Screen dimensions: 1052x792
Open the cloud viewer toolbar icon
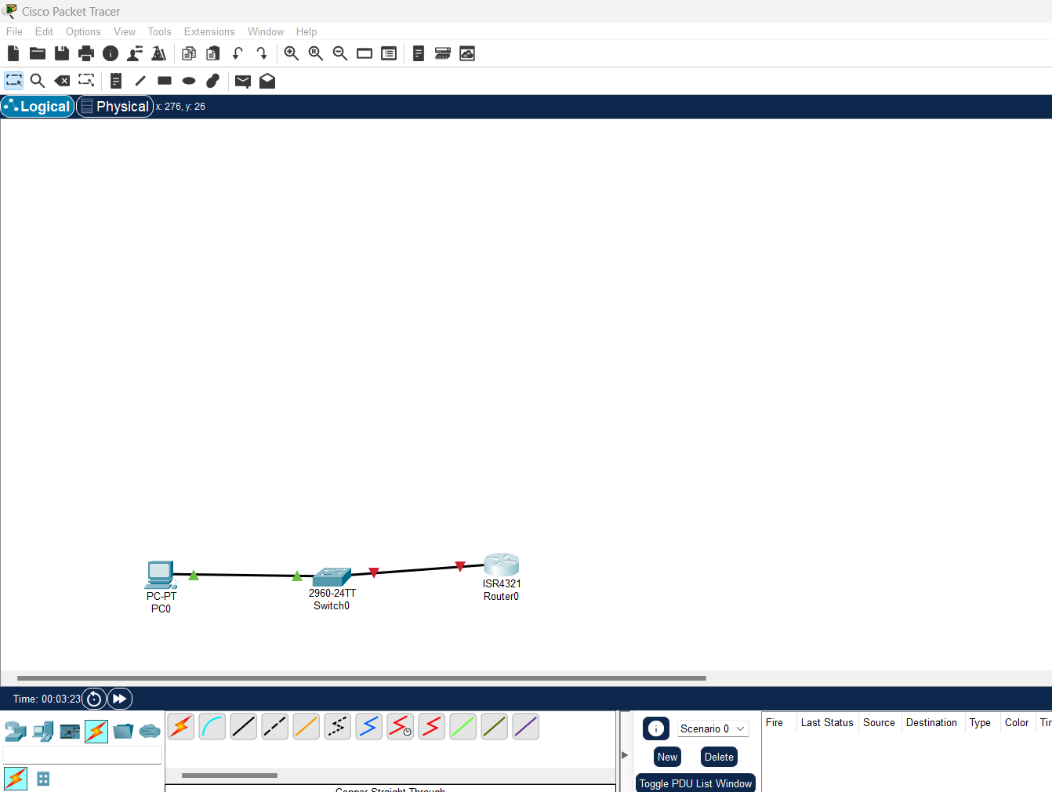pos(467,53)
